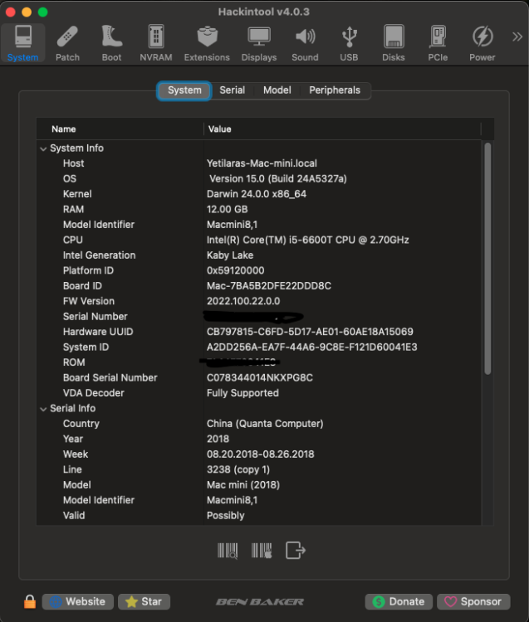Switch to the Model tab
This screenshot has height=622, width=529.
click(x=277, y=90)
